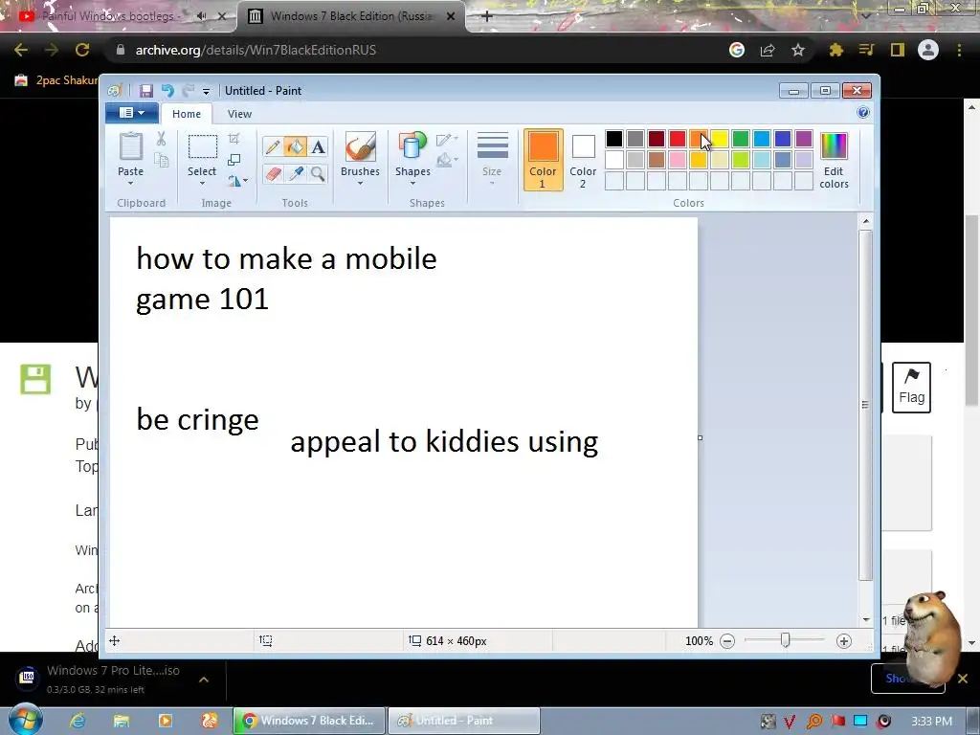
Task: Select the Color picker eyedropper tool
Action: [x=296, y=173]
